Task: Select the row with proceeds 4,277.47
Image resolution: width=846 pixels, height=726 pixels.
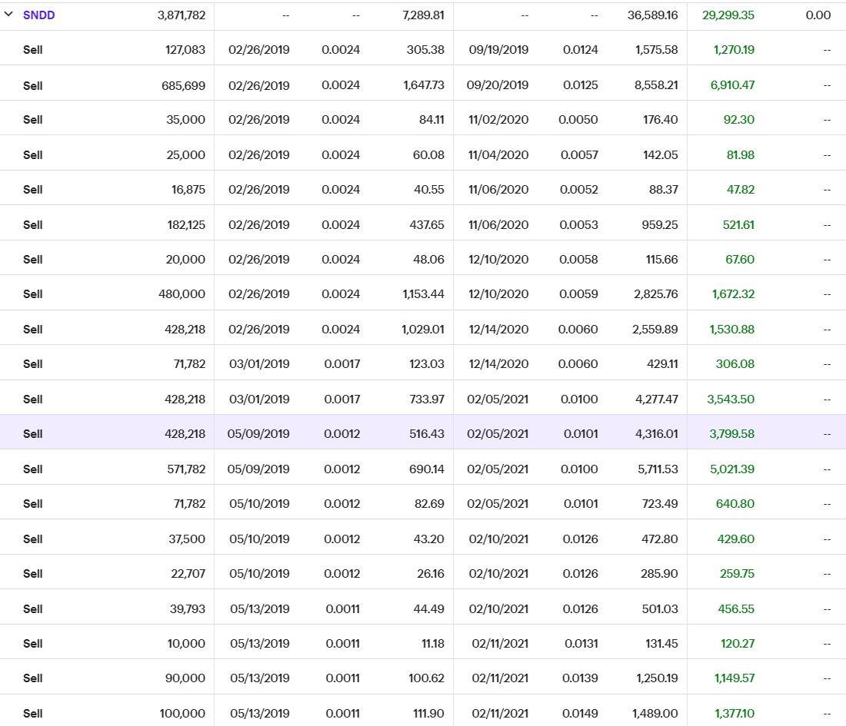Action: pyautogui.click(x=33, y=399)
